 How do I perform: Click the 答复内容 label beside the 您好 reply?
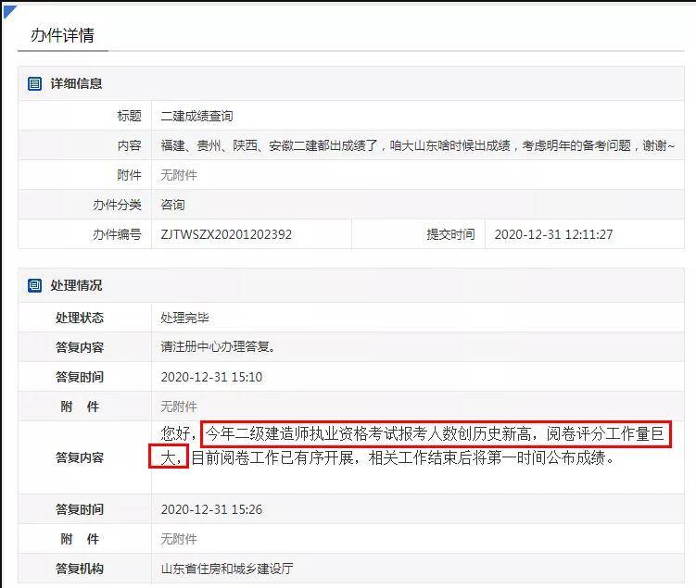coord(80,457)
